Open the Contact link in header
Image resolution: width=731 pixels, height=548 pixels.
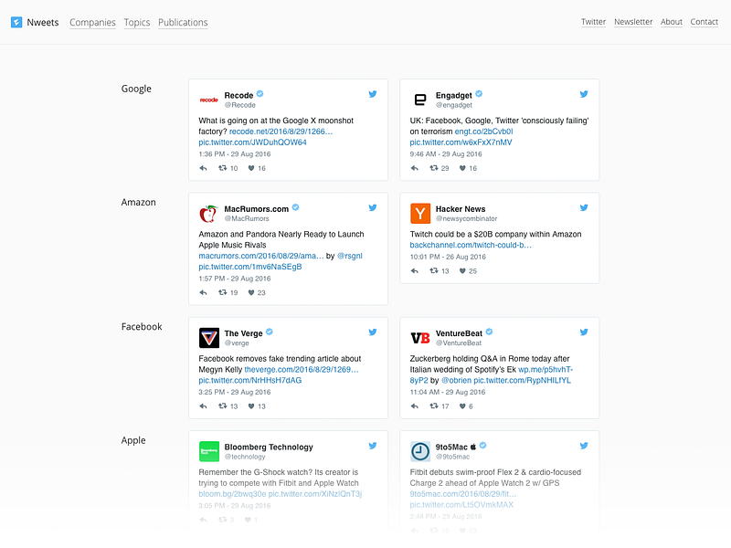[x=705, y=22]
